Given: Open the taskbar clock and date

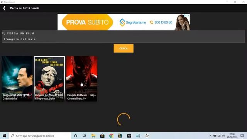Looking at the screenshot, I should (232, 136).
